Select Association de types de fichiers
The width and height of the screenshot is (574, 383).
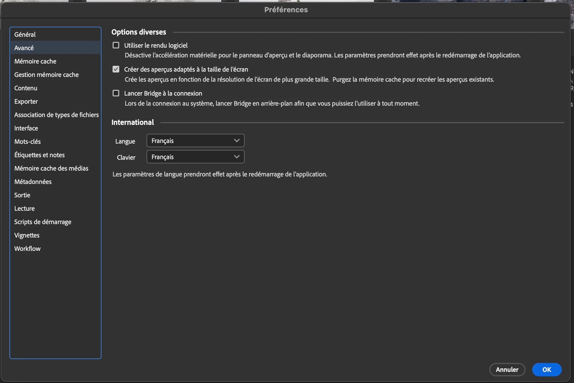click(x=57, y=115)
